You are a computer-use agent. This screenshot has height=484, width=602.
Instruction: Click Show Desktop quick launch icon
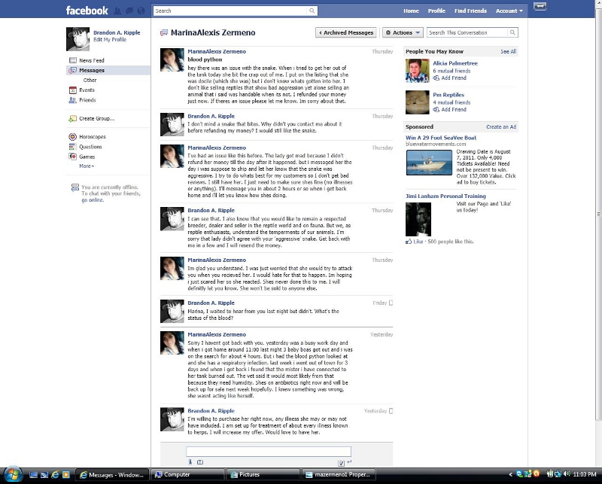(33, 475)
